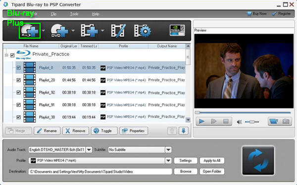The image size is (297, 185).
Task: Open the Tools menu
Action: click(74, 14)
